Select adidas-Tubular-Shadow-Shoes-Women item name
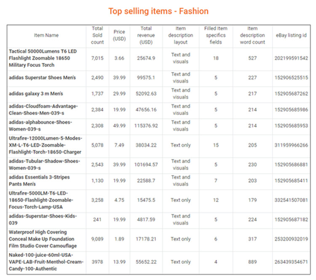This screenshot has width=316, height=280. tap(44, 165)
